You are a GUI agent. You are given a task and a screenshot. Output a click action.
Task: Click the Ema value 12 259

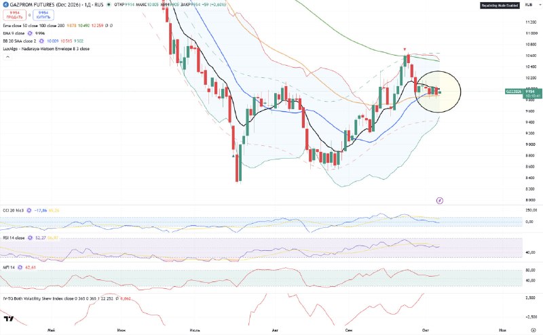pyautogui.click(x=97, y=26)
